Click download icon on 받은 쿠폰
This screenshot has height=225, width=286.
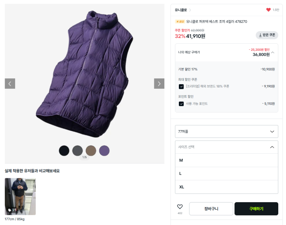[x=260, y=35]
